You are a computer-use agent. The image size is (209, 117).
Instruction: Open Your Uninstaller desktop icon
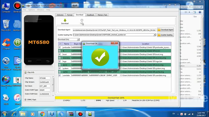pos(6,63)
